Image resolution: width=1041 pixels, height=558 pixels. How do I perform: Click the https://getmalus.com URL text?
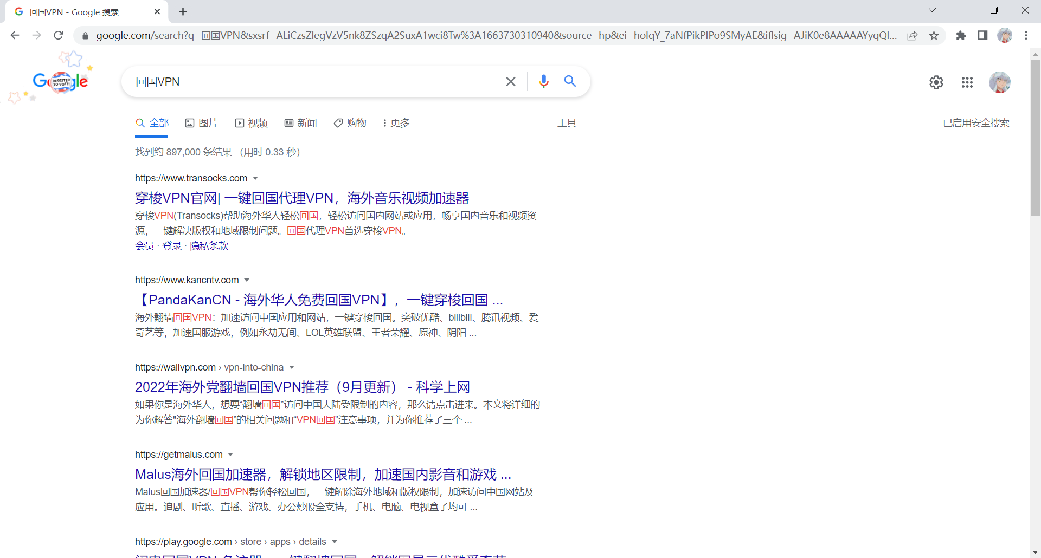(x=178, y=455)
